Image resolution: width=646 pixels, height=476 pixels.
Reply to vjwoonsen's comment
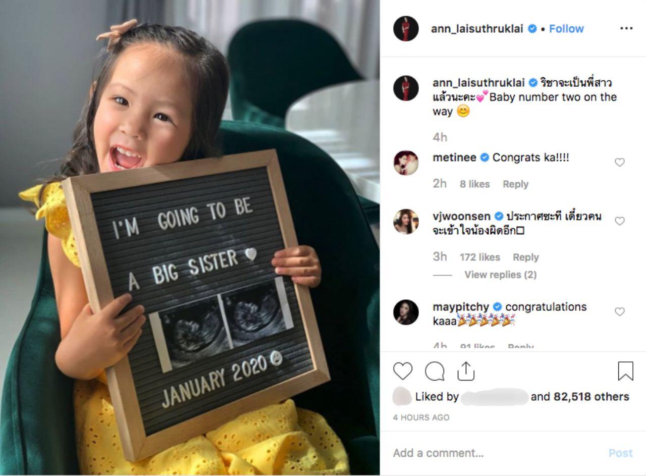pyautogui.click(x=525, y=257)
